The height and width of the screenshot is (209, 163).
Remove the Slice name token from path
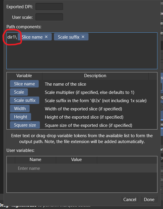[x=46, y=37]
